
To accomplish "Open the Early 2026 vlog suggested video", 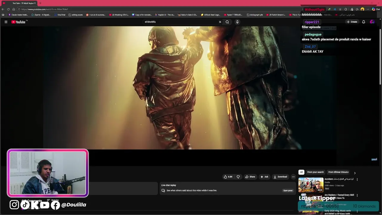I will pyautogui.click(x=338, y=212).
